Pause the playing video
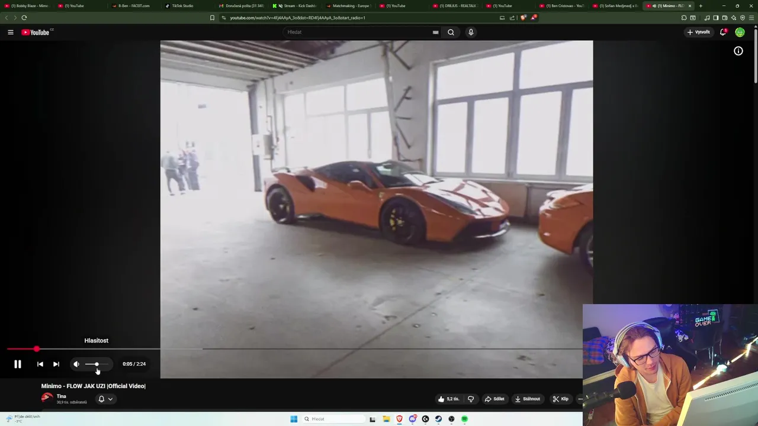This screenshot has width=758, height=426. [18, 364]
